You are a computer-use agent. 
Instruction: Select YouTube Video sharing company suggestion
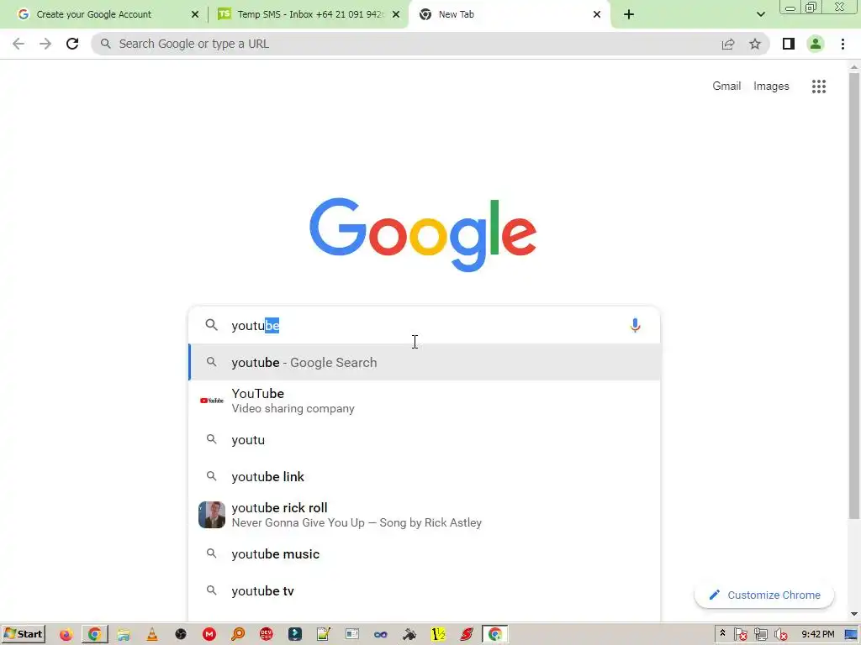tap(424, 401)
